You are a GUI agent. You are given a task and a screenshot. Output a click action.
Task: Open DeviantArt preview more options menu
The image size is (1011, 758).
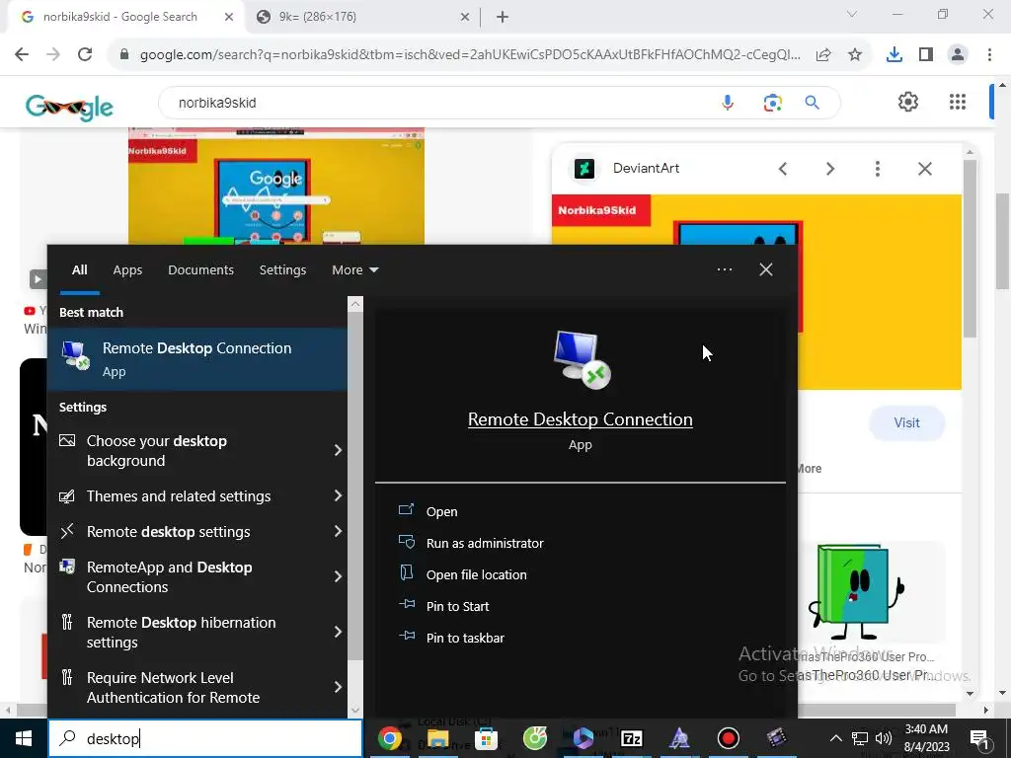pos(877,169)
